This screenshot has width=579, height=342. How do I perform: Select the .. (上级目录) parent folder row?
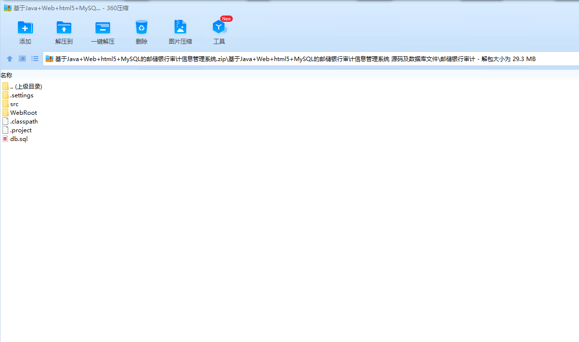(x=22, y=87)
